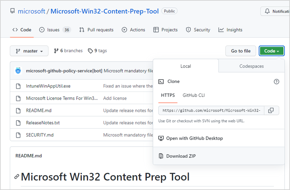View the 6 branches link
This screenshot has height=190, width=290.
coord(68,51)
